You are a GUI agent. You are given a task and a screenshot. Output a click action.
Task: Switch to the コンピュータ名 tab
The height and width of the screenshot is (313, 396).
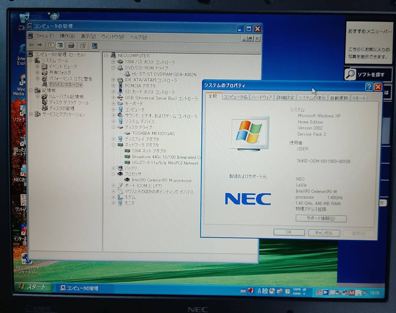click(x=235, y=97)
